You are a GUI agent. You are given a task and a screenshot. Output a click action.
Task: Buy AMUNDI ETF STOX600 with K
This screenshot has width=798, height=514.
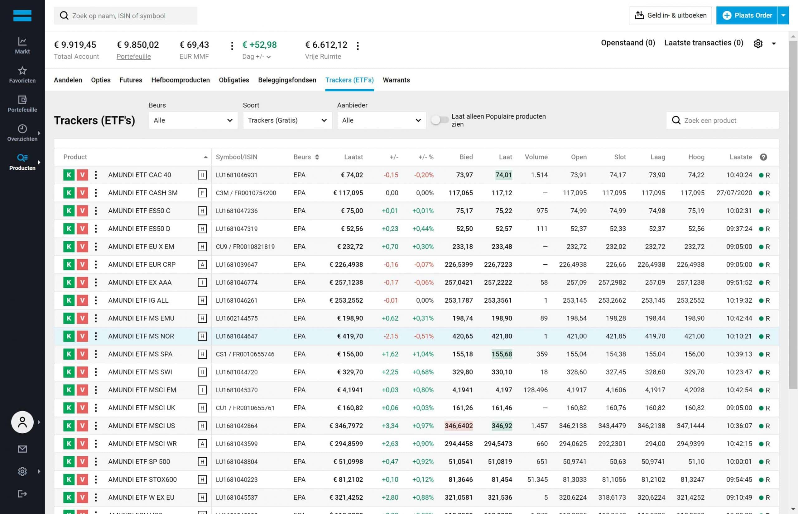[x=69, y=479]
